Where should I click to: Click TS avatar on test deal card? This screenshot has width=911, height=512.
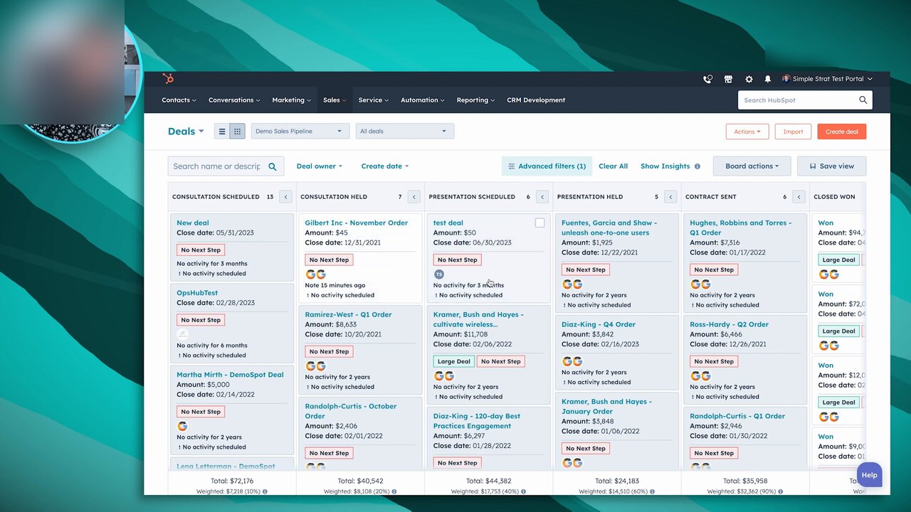coord(439,274)
